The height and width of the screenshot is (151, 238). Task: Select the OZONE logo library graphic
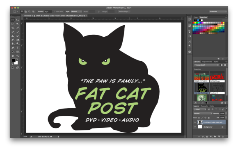tap(217, 77)
